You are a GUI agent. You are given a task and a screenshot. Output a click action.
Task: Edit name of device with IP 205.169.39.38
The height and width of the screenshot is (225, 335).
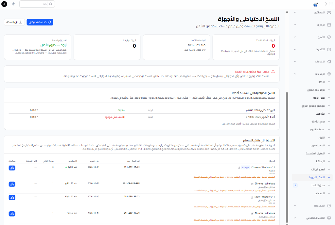tap(252, 214)
